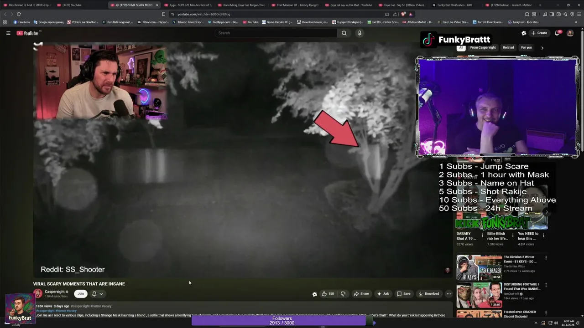
Task: Open Leo AI sparkle icon in toolbar
Action: tap(565, 14)
